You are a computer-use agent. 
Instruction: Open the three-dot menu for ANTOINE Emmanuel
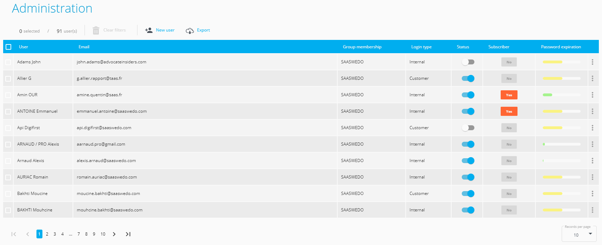[592, 111]
